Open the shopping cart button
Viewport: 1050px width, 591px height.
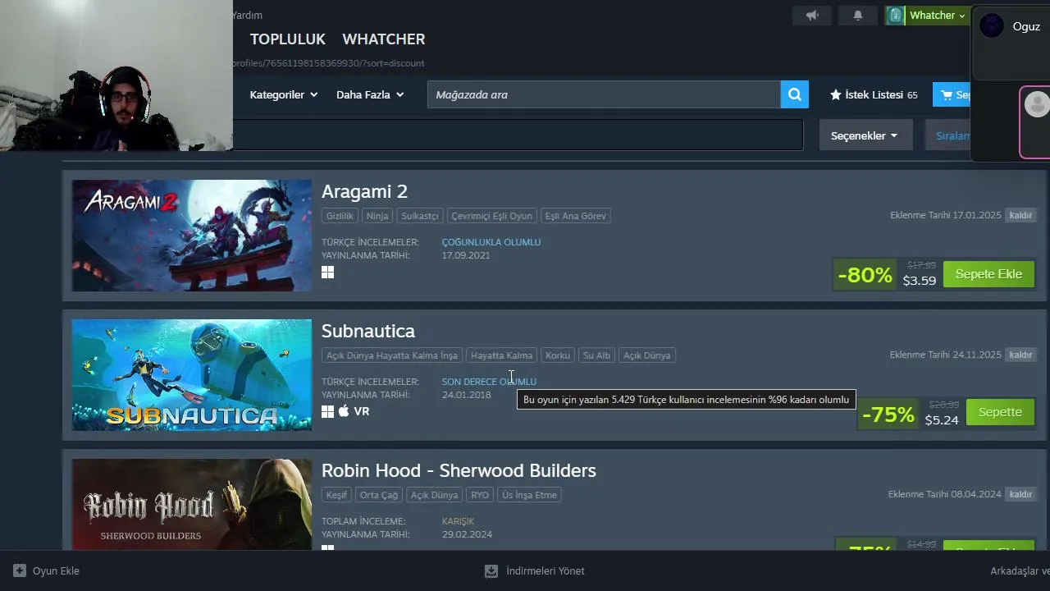click(952, 94)
